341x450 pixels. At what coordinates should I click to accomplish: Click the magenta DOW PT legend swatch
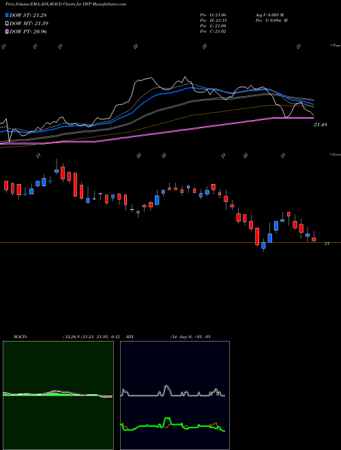coord(7,31)
